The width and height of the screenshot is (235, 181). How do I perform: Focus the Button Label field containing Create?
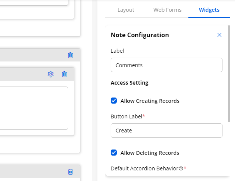(166, 131)
